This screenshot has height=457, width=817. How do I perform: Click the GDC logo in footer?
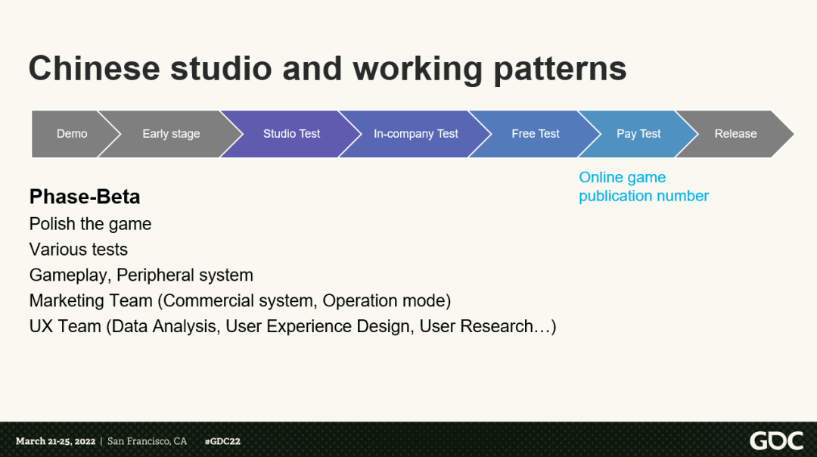[776, 441]
